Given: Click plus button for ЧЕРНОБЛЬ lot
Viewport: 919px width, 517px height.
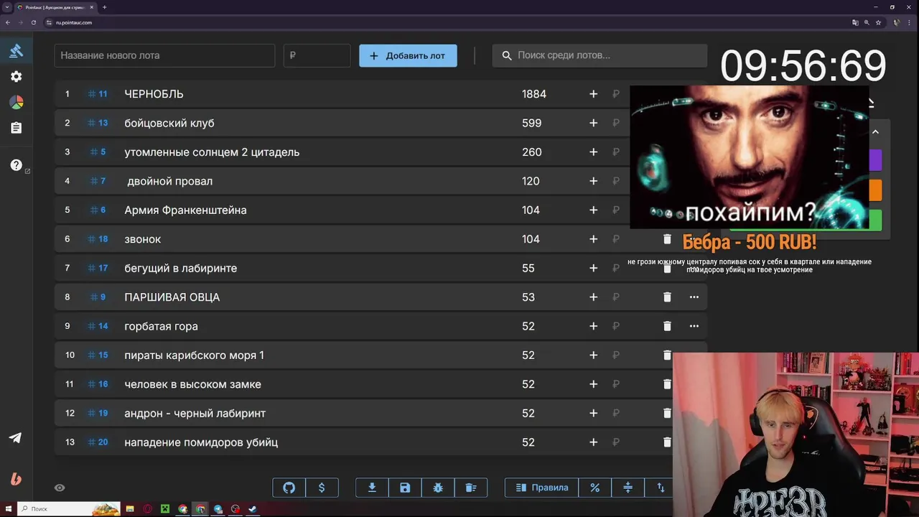Looking at the screenshot, I should [593, 94].
